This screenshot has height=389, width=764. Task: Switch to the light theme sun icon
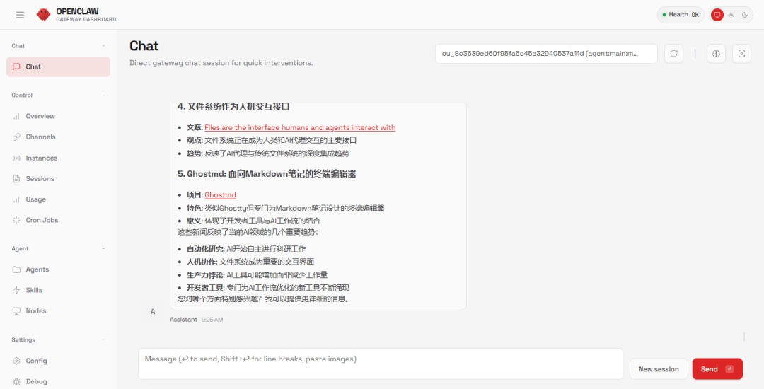731,15
